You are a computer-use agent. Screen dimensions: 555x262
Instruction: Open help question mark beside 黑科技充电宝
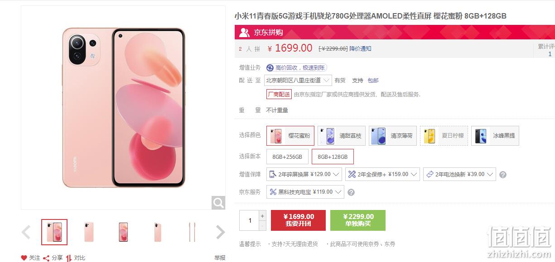tap(351, 192)
